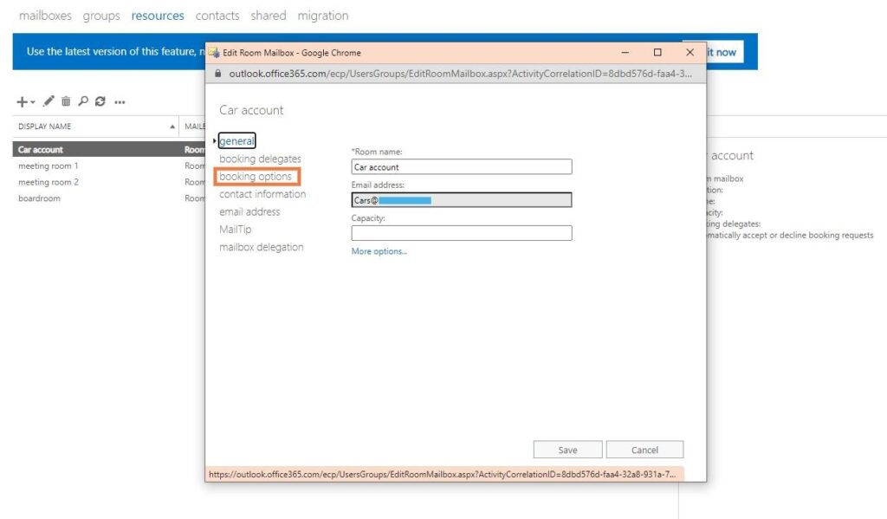Cancel editing the room mailbox
Image resolution: width=887 pixels, height=519 pixels.
click(x=644, y=449)
